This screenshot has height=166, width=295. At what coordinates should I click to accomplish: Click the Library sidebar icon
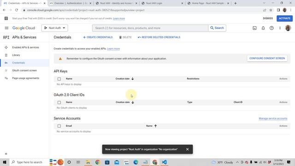[x=6, y=55]
